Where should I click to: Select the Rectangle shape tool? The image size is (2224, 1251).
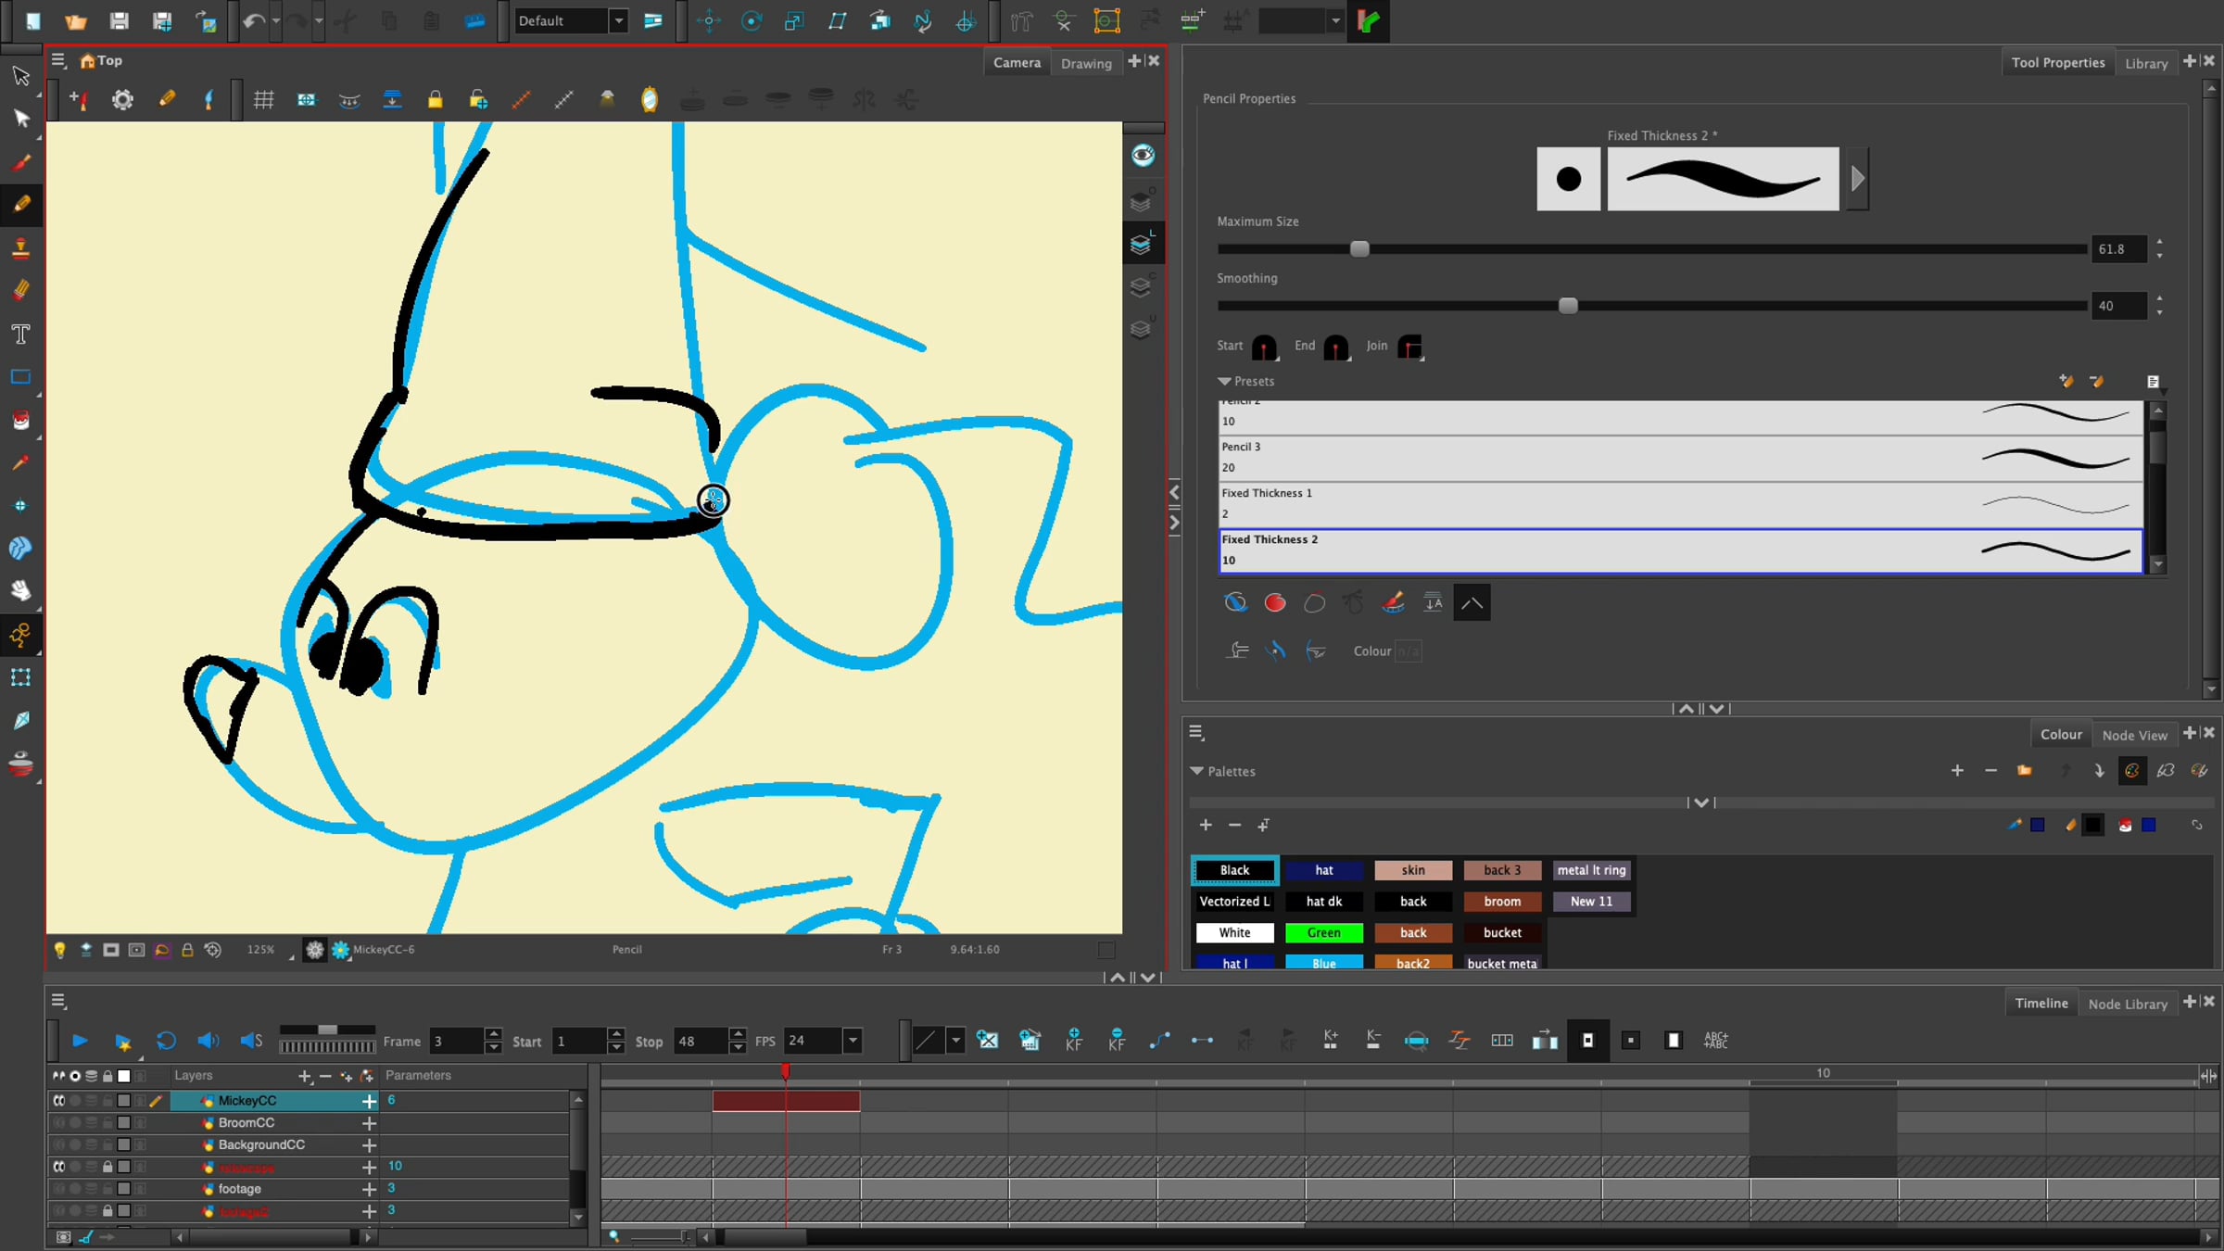(20, 377)
